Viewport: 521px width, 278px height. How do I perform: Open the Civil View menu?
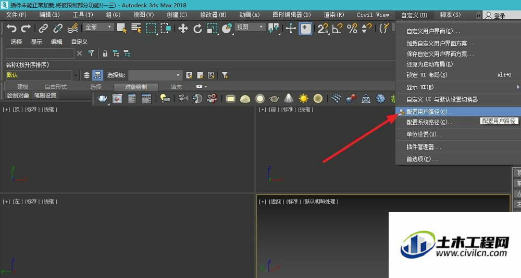[373, 15]
